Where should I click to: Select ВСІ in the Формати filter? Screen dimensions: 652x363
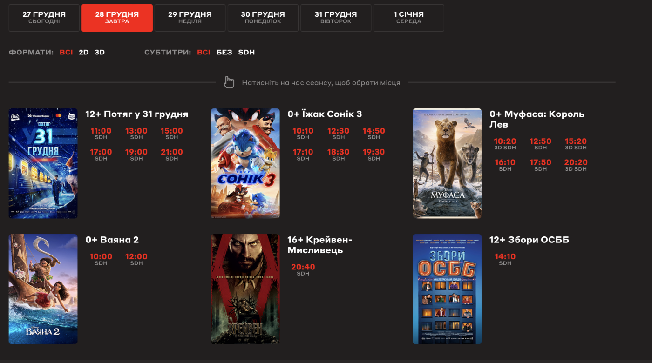(66, 53)
